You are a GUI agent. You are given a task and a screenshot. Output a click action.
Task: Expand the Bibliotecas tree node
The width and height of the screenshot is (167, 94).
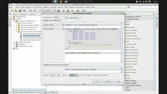point(14,44)
